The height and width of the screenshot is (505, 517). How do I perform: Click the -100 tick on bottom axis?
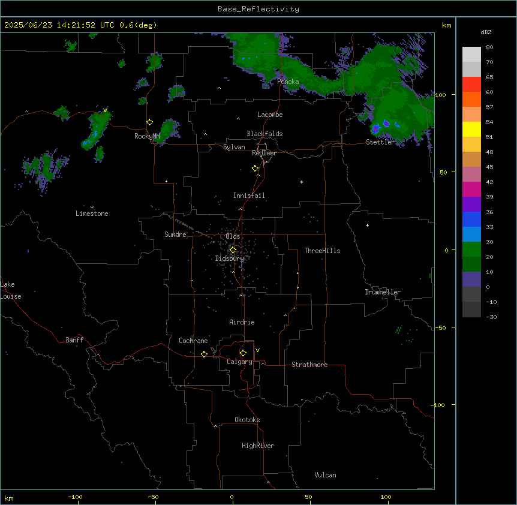[x=76, y=497]
